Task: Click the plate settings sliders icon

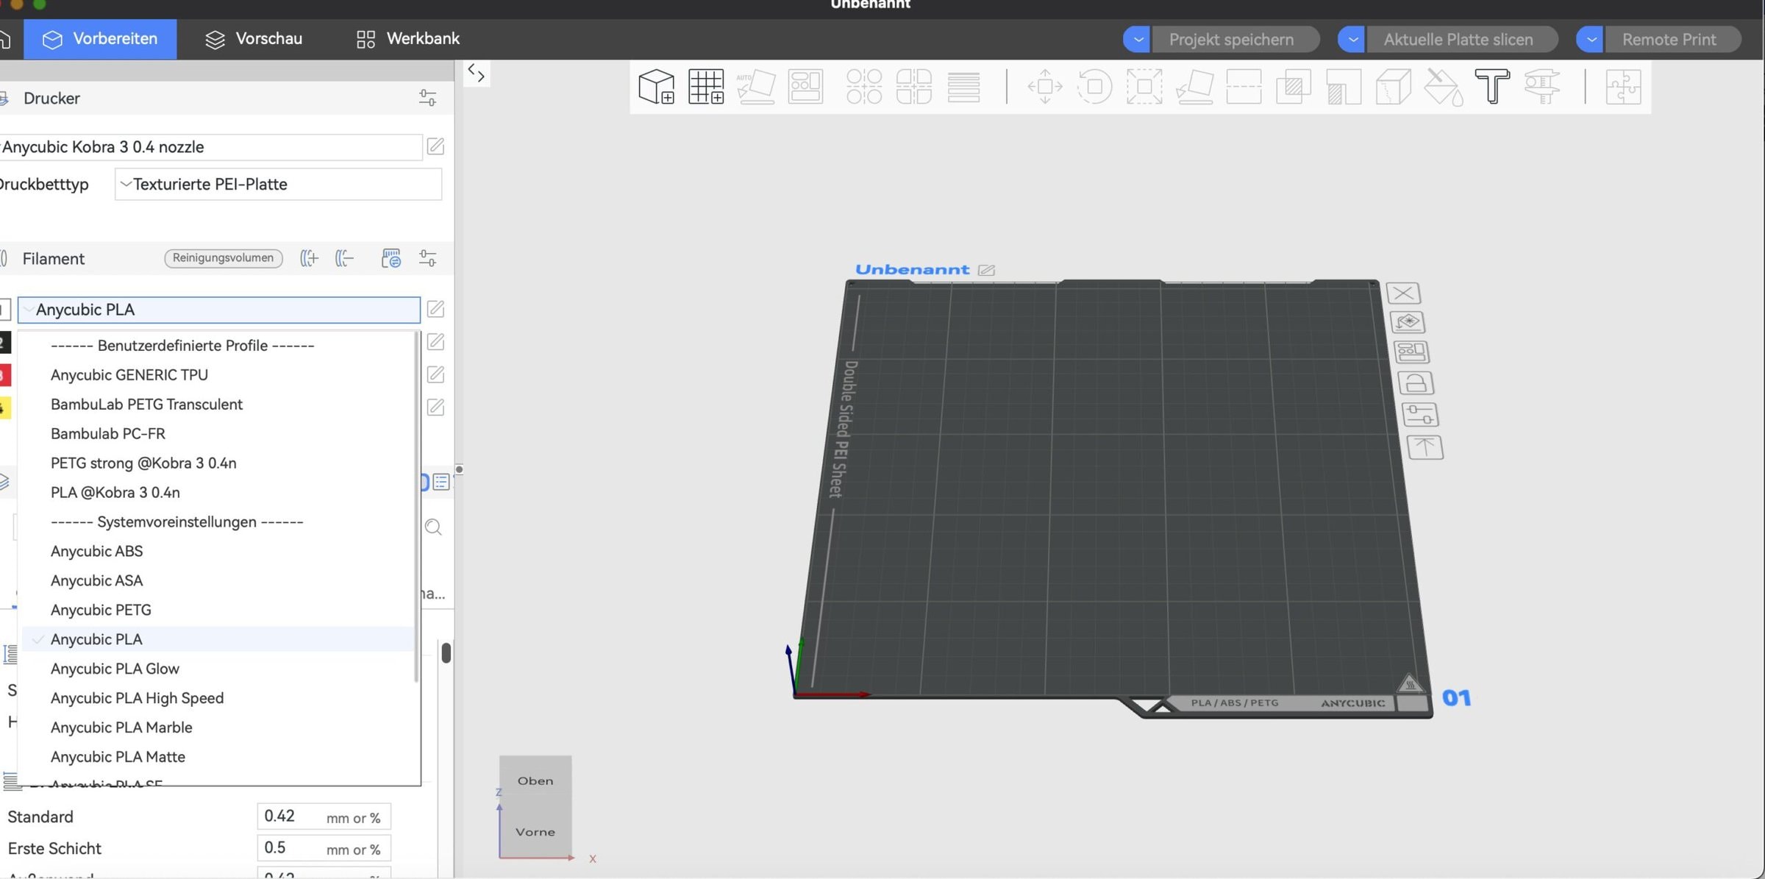Action: (1419, 415)
